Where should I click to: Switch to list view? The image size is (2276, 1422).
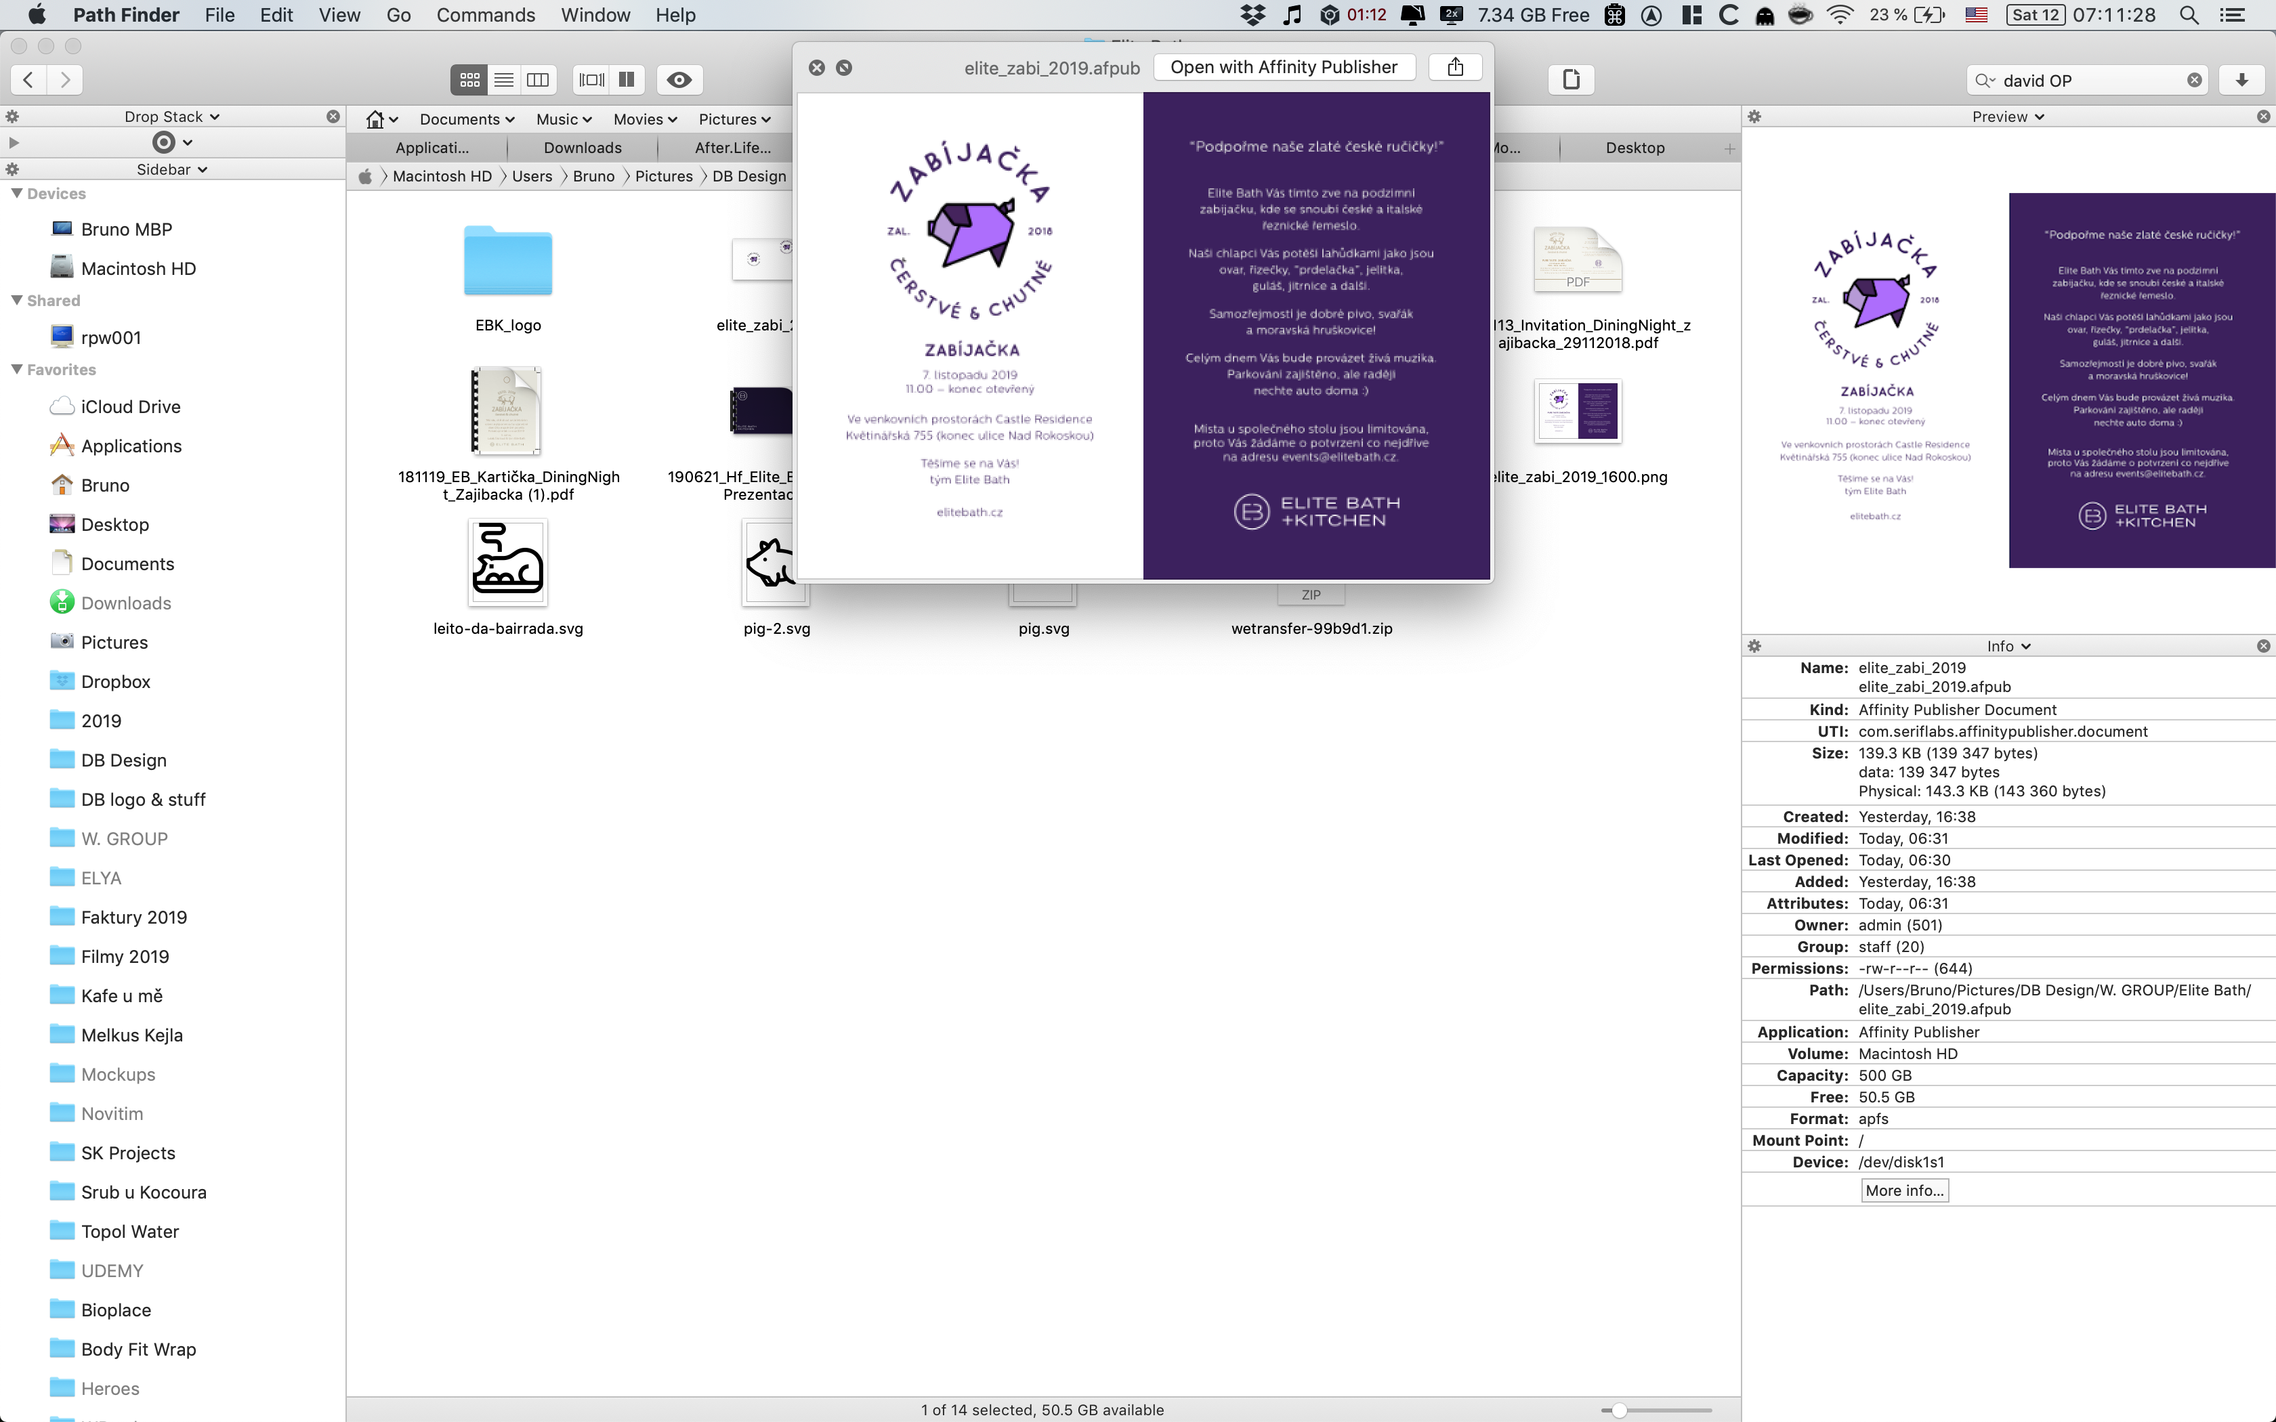tap(504, 80)
